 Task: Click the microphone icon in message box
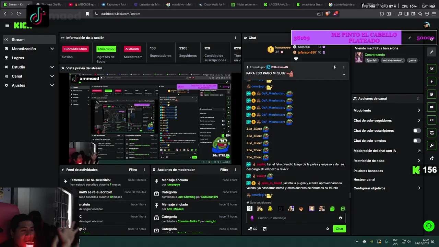point(252,218)
